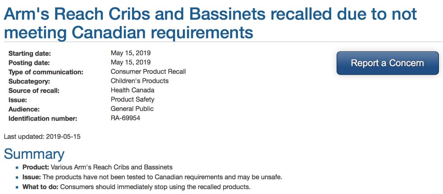The height and width of the screenshot is (194, 443).
Task: Click the Type of communication label
Action: 46,72
